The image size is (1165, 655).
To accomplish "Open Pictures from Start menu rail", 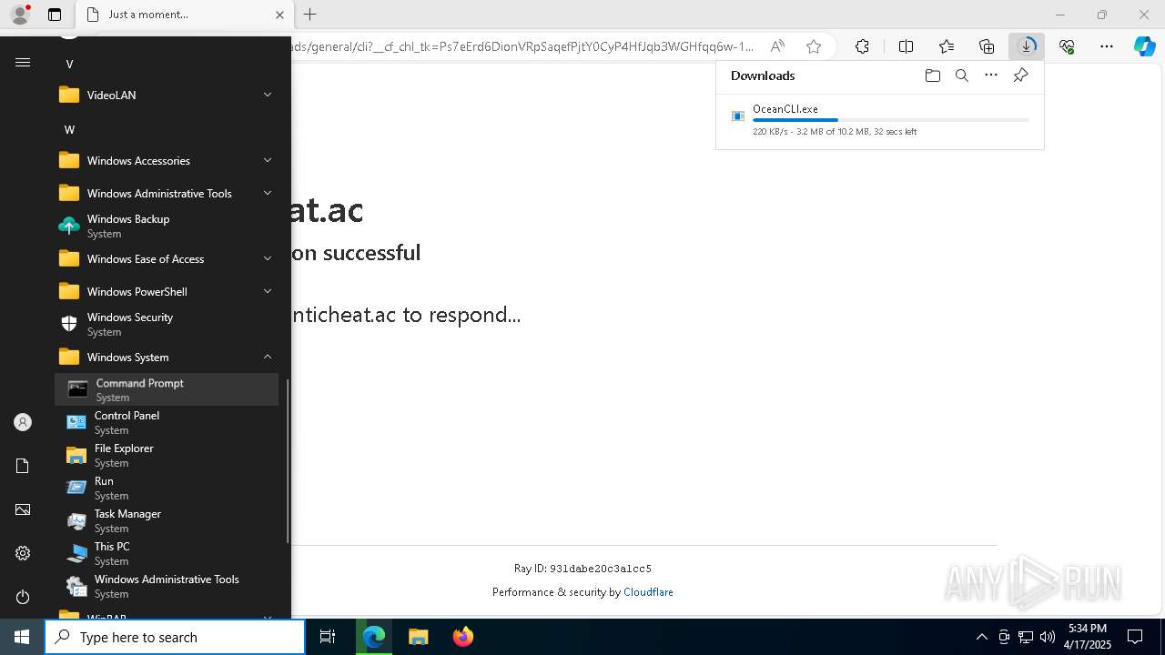I will [23, 509].
